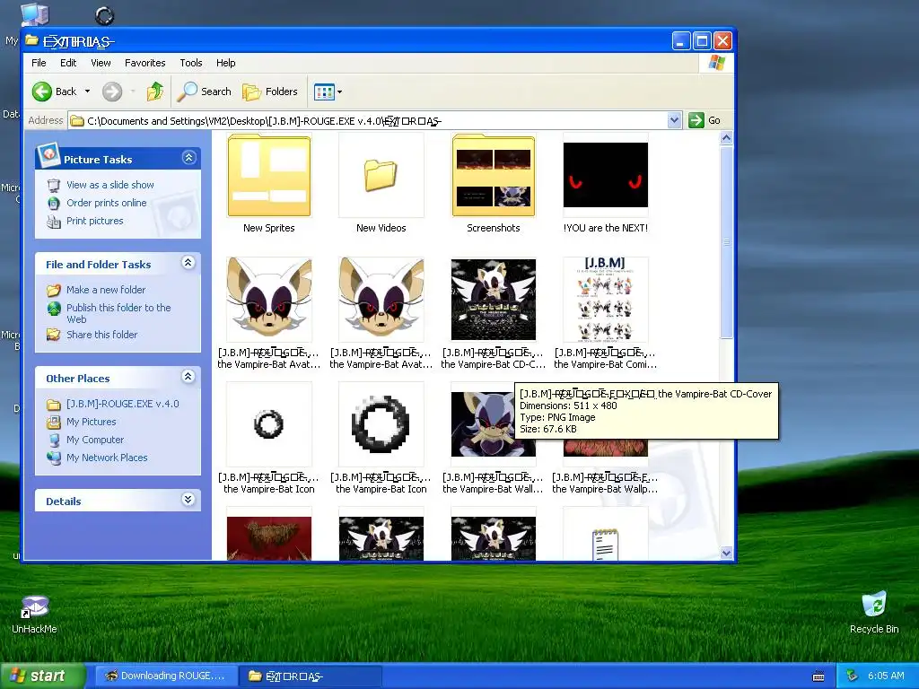Screen dimensions: 919x689
Task: Select the Vampire-Bat Comic thumbnail
Action: pos(606,300)
